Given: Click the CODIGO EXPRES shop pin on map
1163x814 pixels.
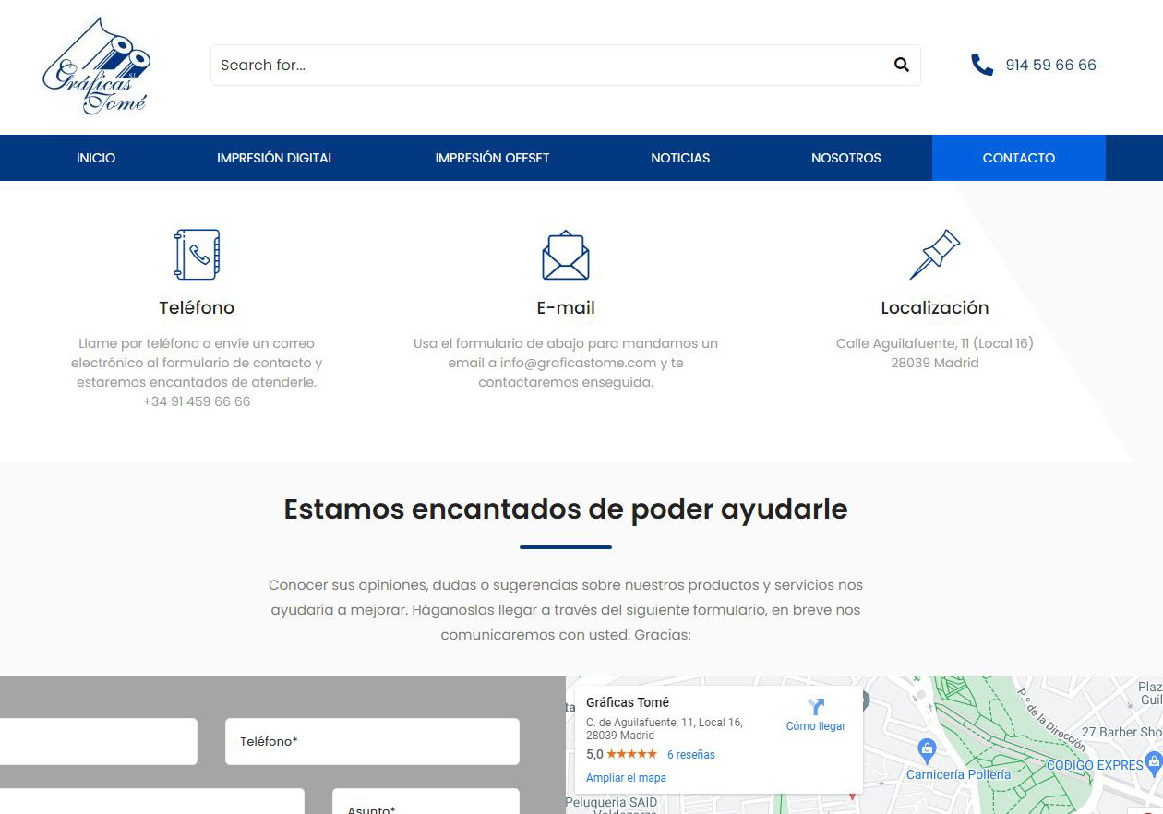Looking at the screenshot, I should click(1153, 763).
